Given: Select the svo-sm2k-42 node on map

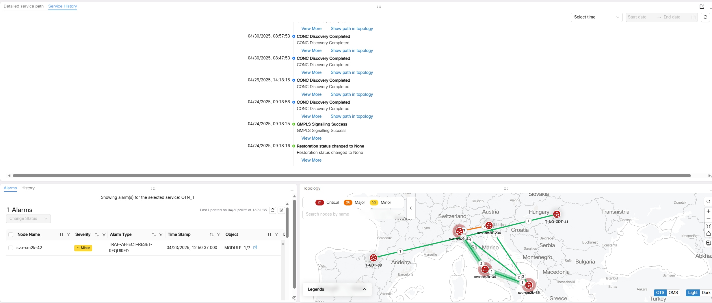Looking at the screenshot, I should pos(459,231).
